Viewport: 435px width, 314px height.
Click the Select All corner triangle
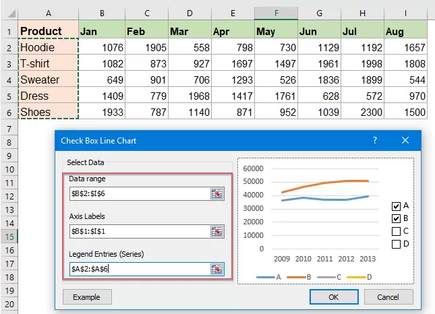11,13
